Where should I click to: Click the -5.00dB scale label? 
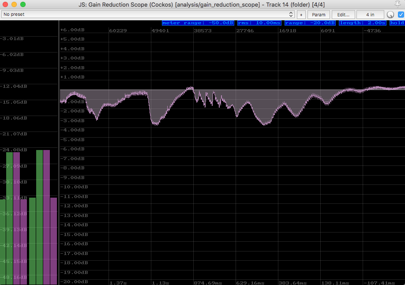pos(72,139)
